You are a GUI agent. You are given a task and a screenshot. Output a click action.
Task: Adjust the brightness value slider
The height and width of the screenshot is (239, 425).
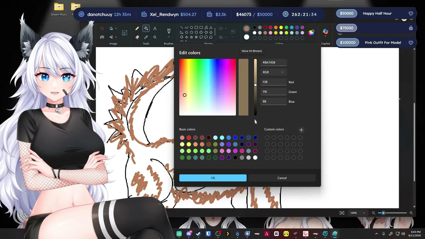tap(255, 87)
